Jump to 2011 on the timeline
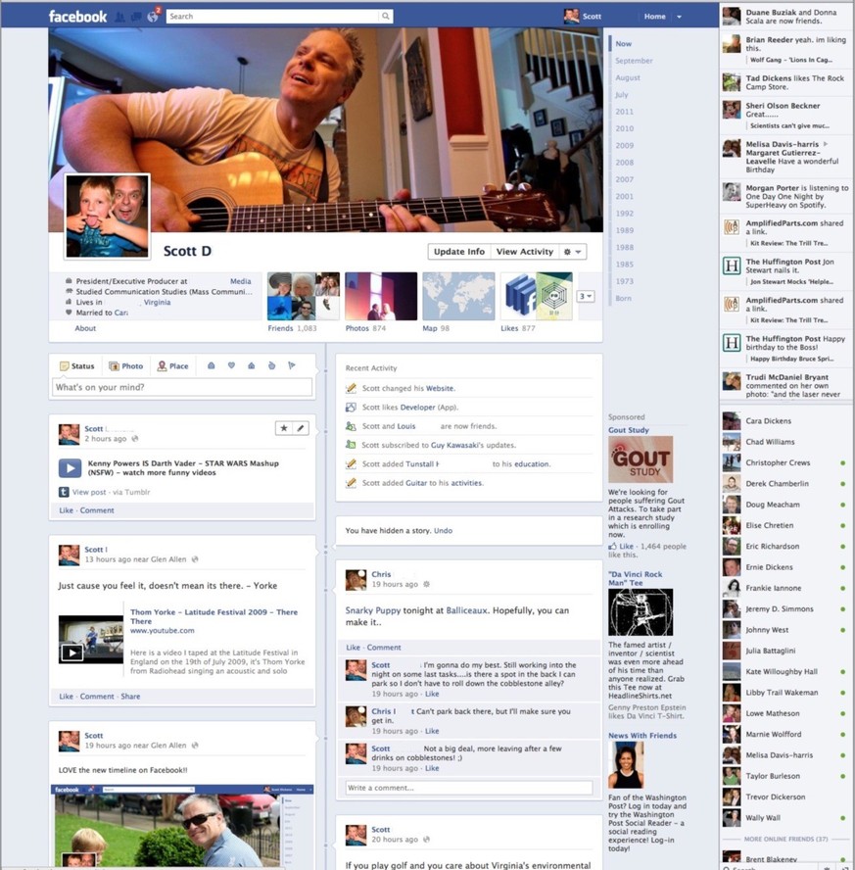Screen dimensions: 855x870 click(624, 112)
